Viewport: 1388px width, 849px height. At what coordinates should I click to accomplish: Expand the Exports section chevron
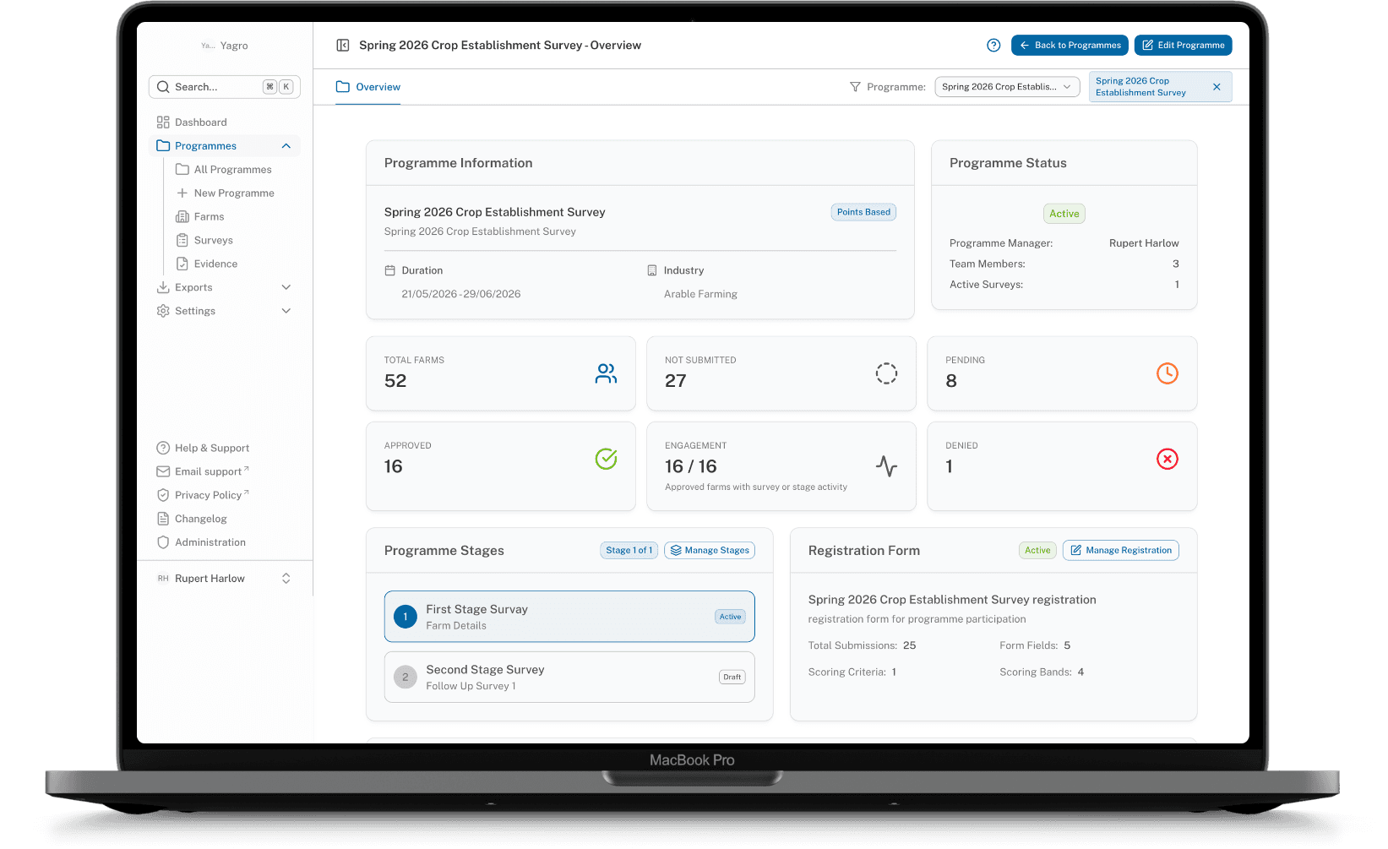[286, 288]
